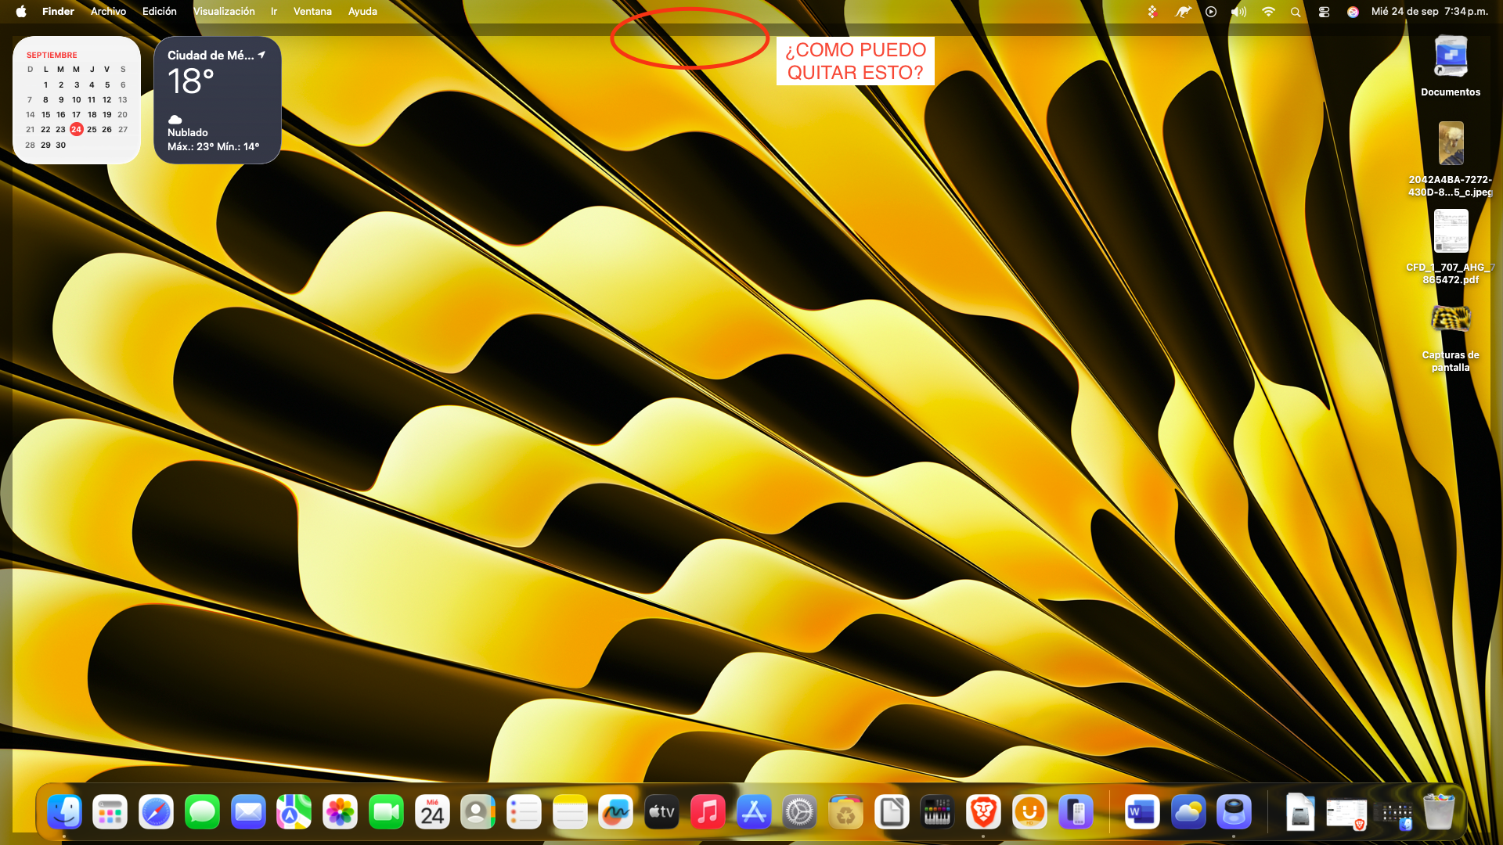Image resolution: width=1503 pixels, height=845 pixels.
Task: Select the CFD PDF file thumbnail
Action: 1451,232
